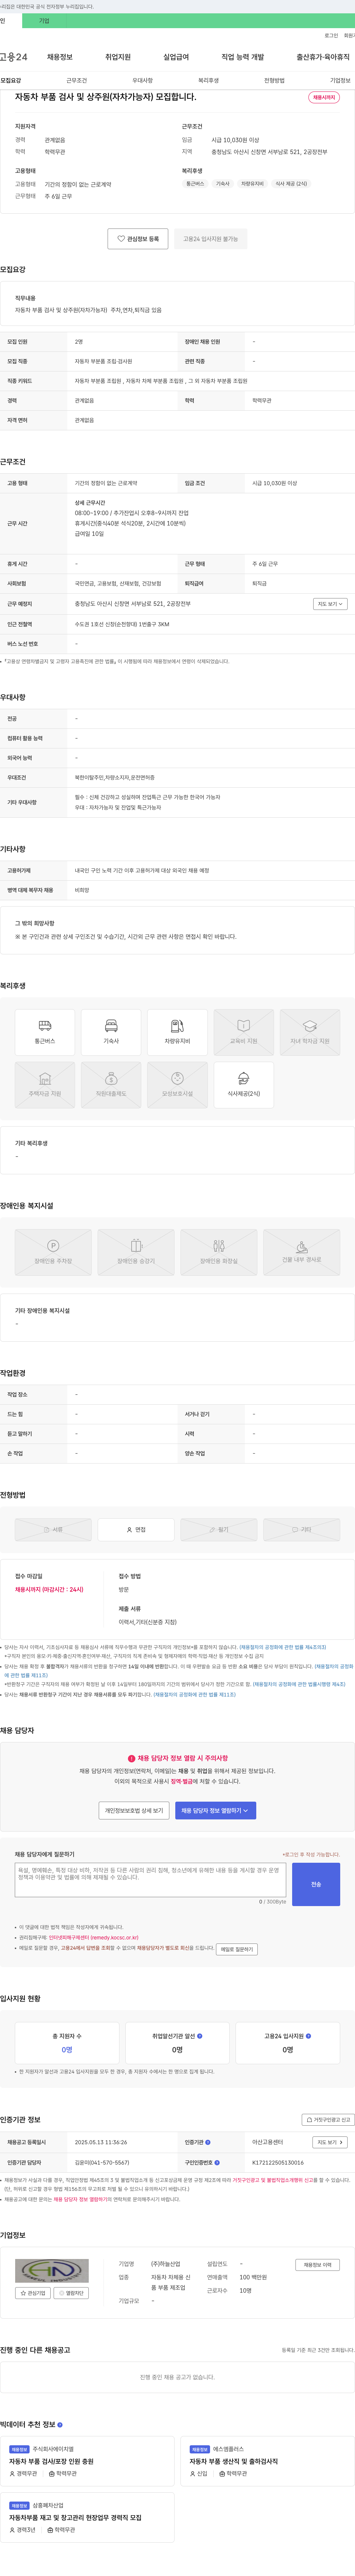Open the 직업 능력 개발 menu
This screenshot has width=355, height=2576.
(242, 57)
